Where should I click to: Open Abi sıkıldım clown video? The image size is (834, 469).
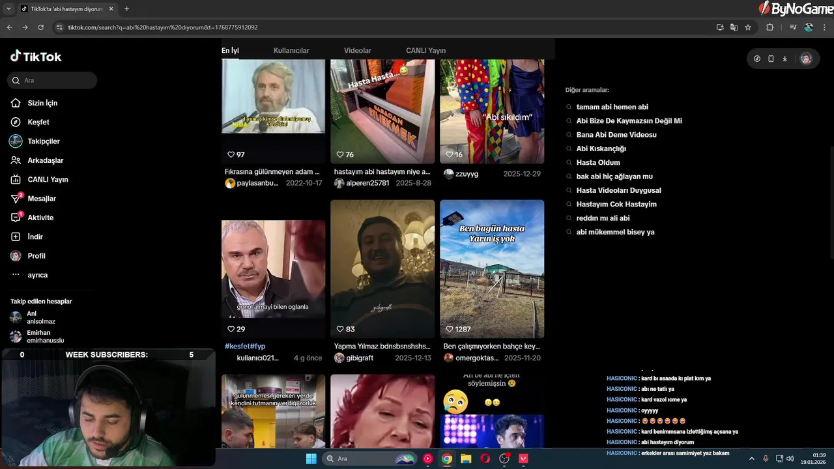pyautogui.click(x=492, y=111)
